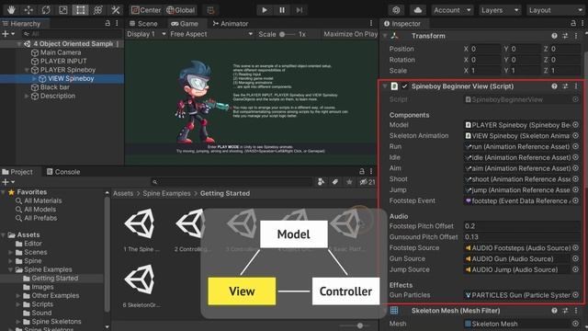Expand the Description object
The height and width of the screenshot is (331, 588).
point(27,96)
